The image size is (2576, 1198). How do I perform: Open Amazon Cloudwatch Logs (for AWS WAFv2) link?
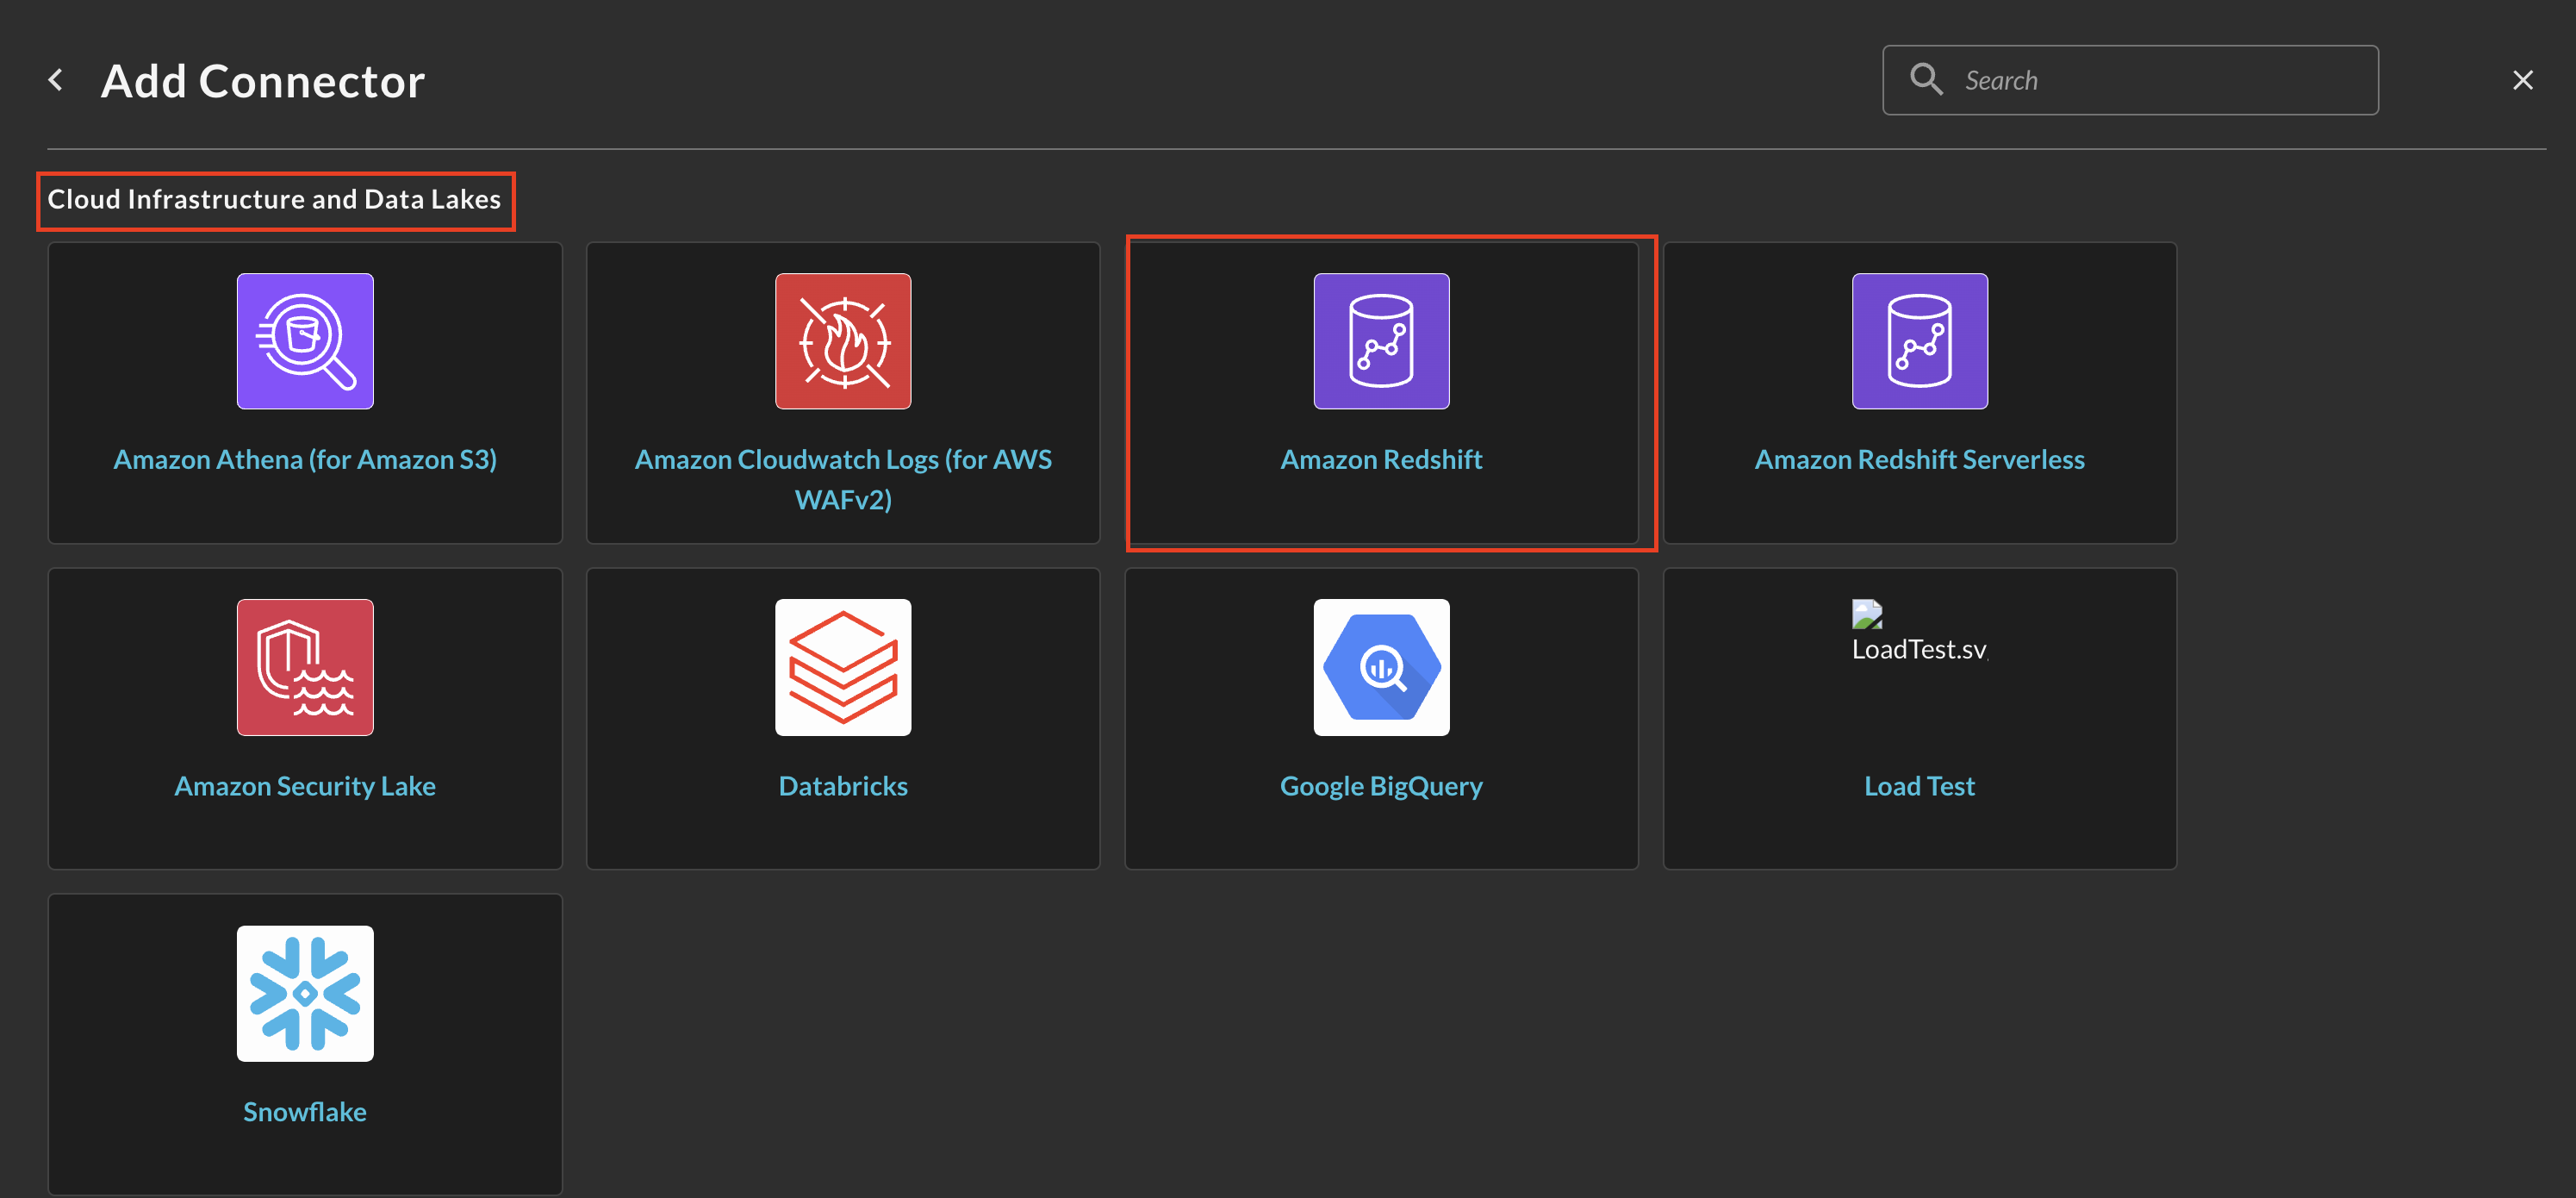(843, 479)
